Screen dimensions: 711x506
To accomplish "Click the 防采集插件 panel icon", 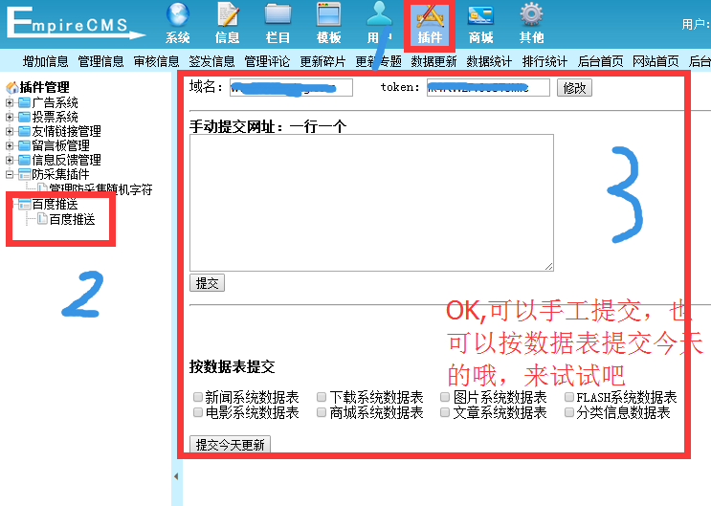I will pyautogui.click(x=24, y=174).
